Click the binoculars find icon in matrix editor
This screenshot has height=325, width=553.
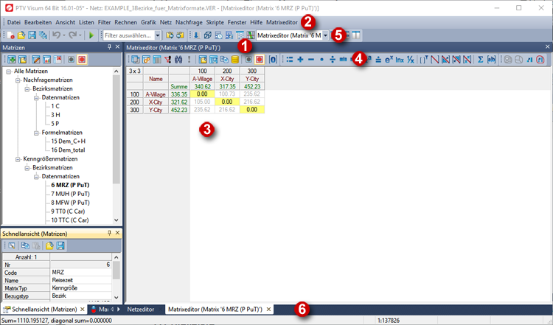click(x=178, y=59)
